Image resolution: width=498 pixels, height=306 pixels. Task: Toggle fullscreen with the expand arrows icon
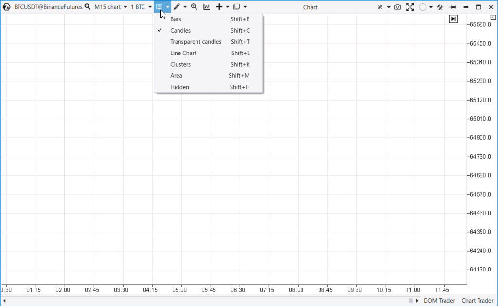(x=410, y=7)
